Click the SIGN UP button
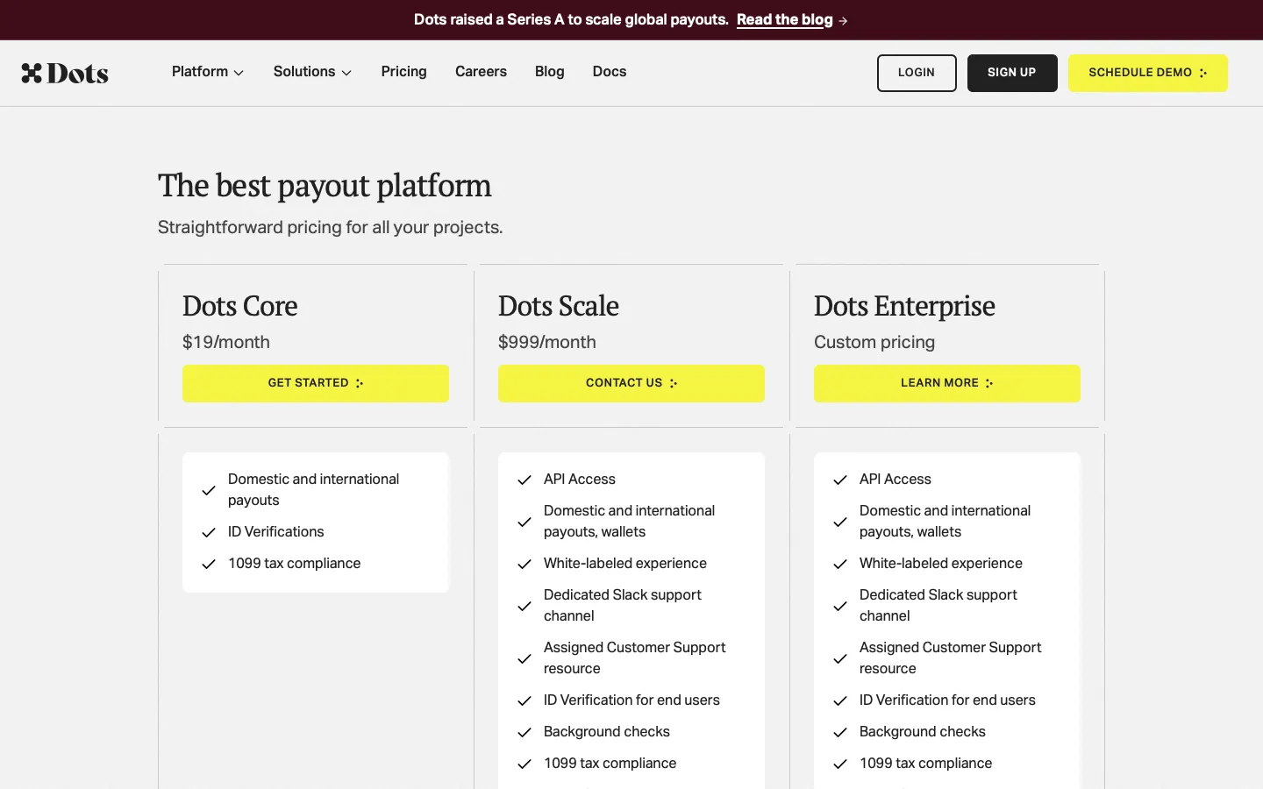This screenshot has width=1263, height=789. pos(1012,73)
